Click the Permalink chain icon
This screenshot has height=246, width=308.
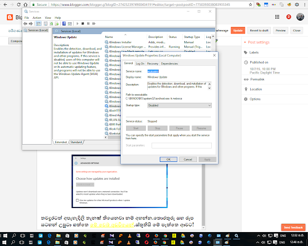pyautogui.click(x=246, y=79)
